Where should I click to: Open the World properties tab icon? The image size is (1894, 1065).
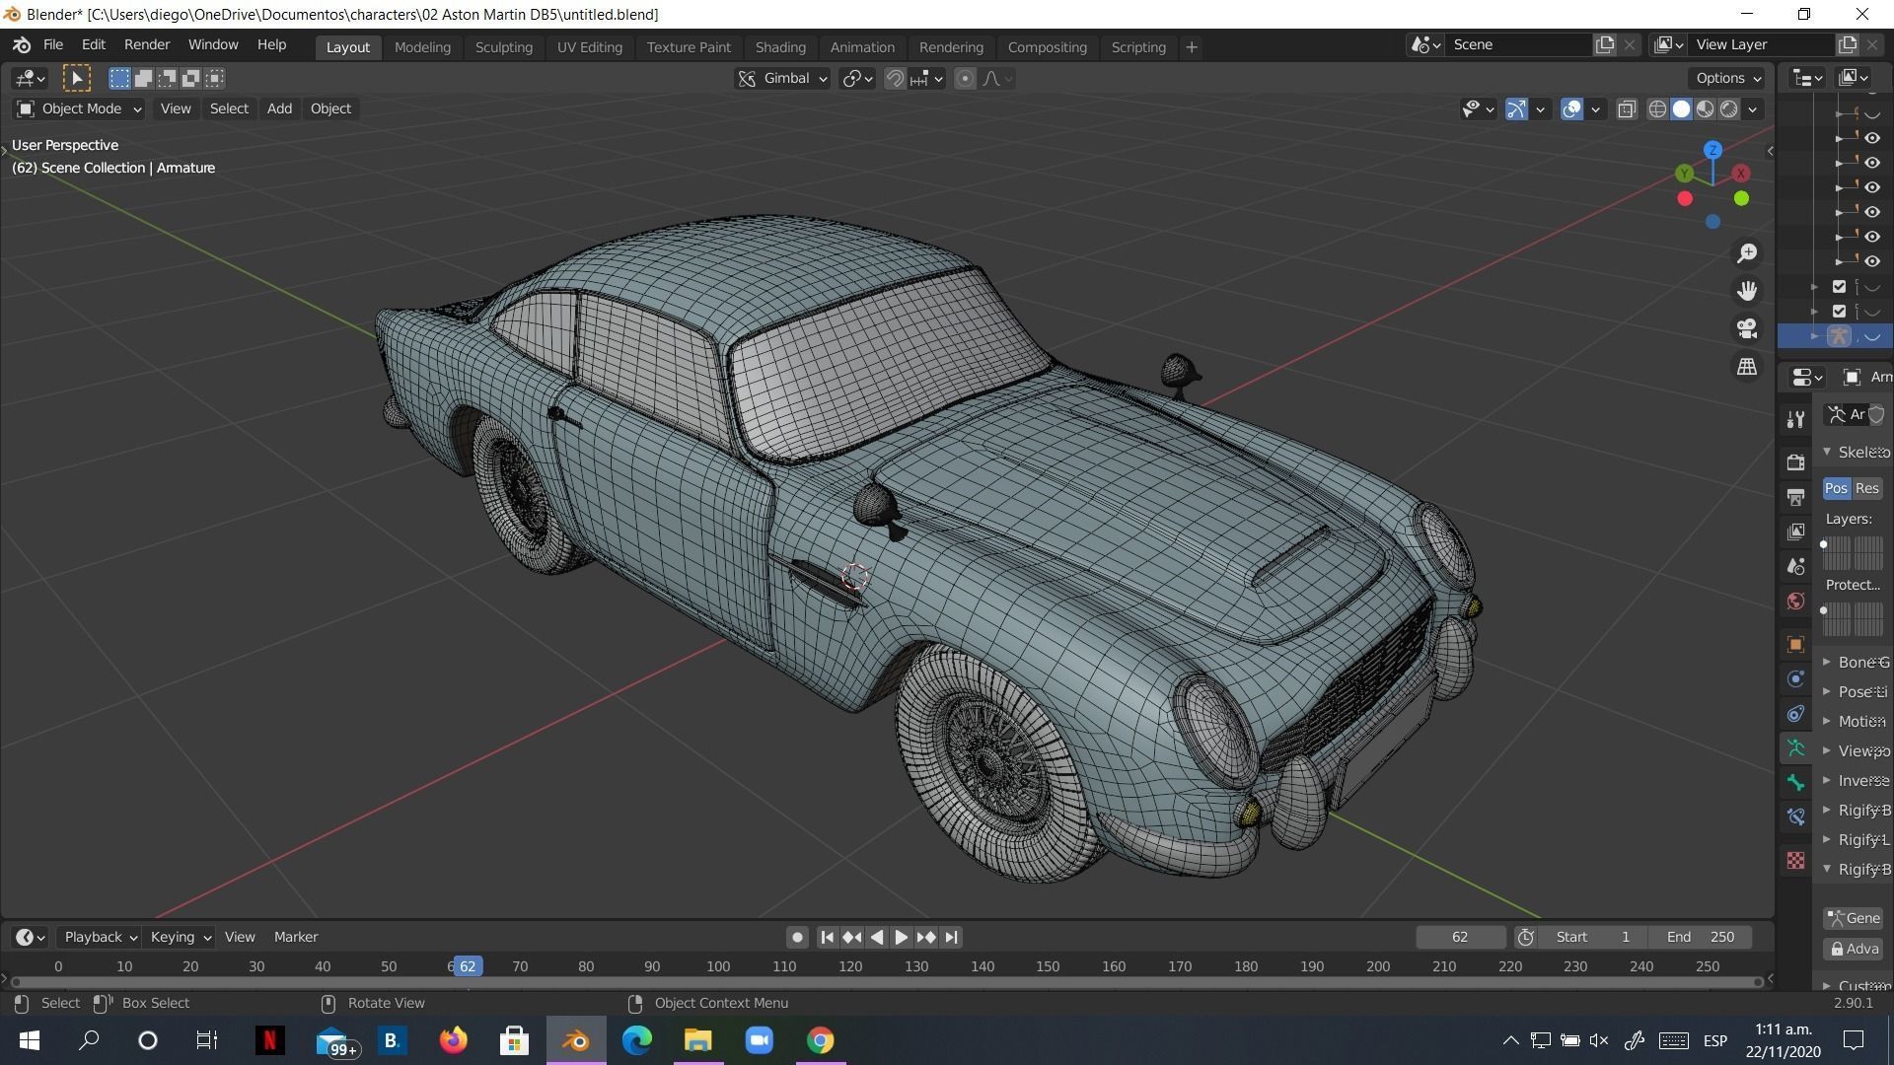1795,602
